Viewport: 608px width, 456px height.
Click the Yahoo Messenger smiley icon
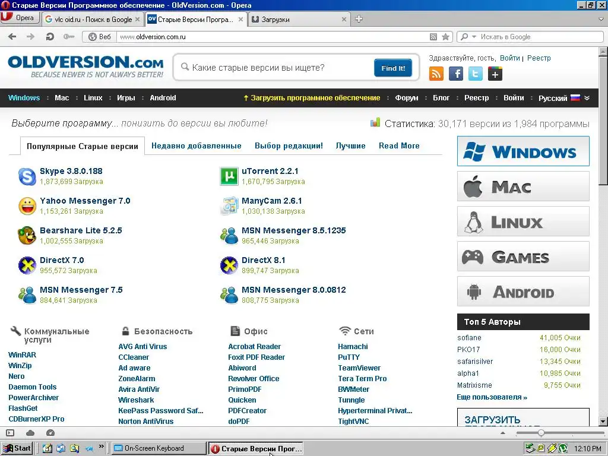pyautogui.click(x=27, y=206)
